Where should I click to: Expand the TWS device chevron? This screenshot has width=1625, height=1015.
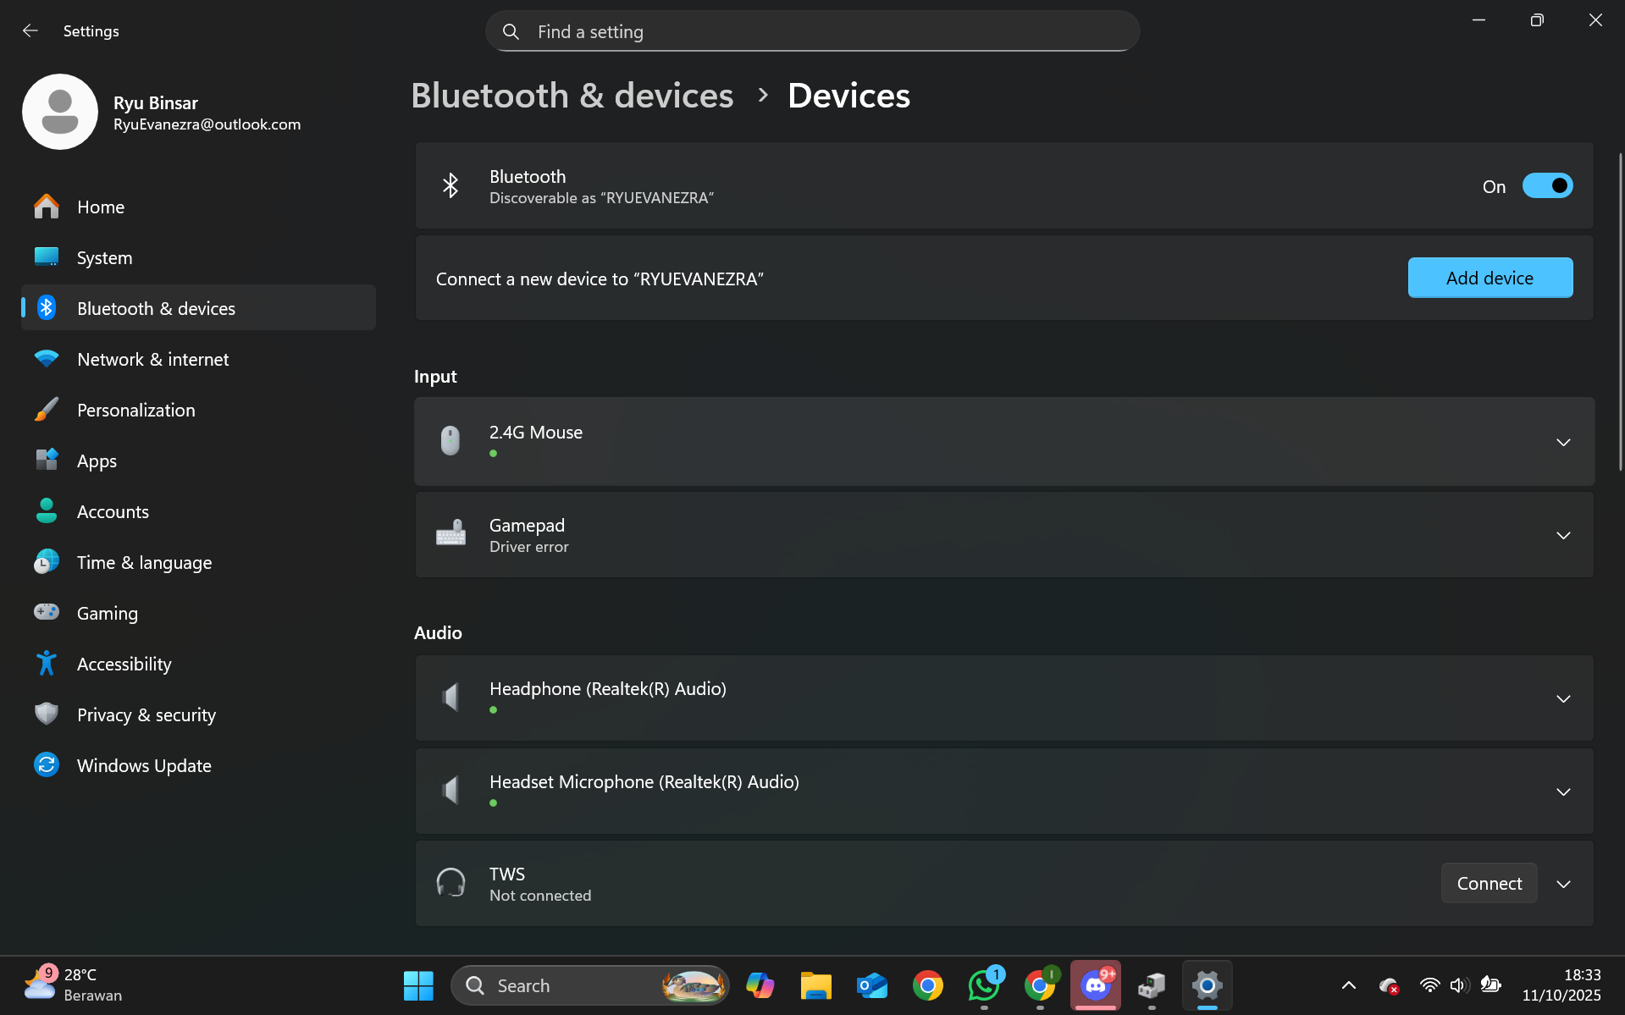(1563, 884)
